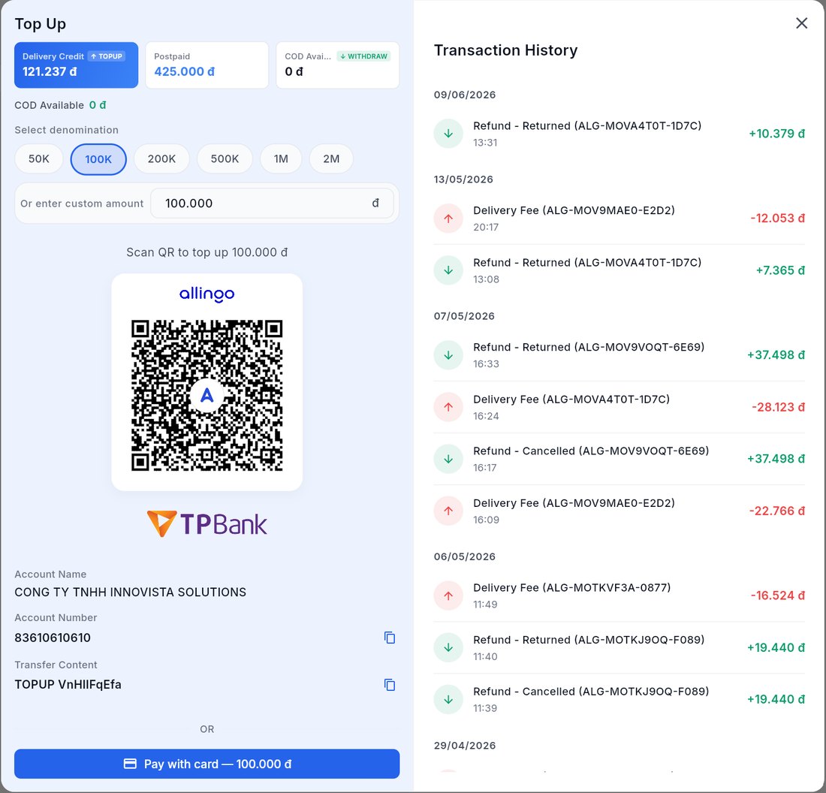The image size is (826, 793).
Task: Choose the 2M denomination
Action: [x=331, y=158]
